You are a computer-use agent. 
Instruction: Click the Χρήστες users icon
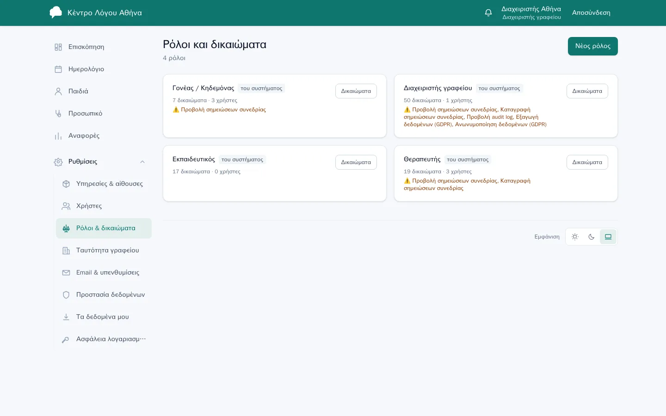point(66,206)
